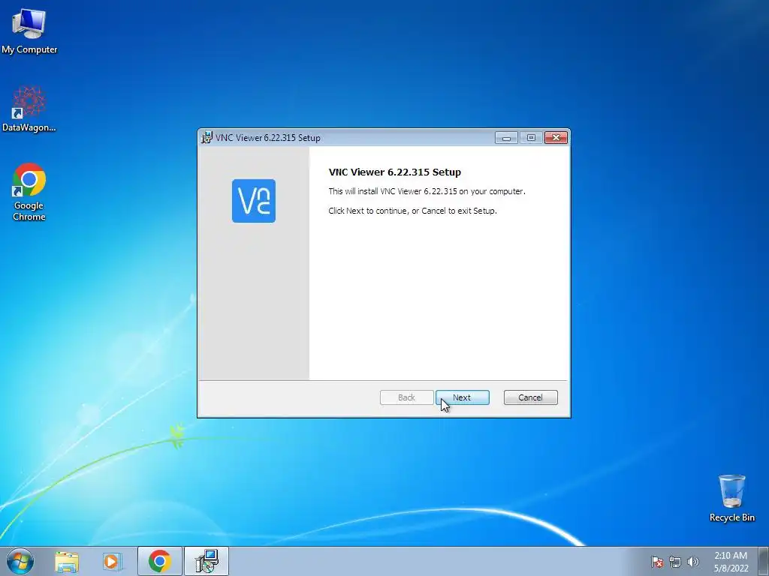Click Next in VNC Viewer Setup
The width and height of the screenshot is (769, 576).
(463, 397)
